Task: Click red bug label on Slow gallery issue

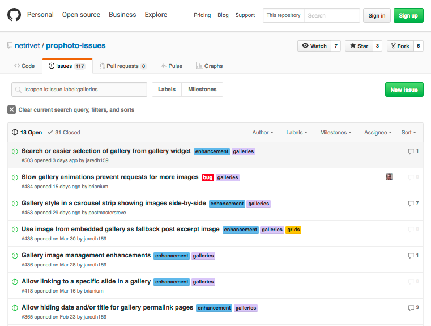Action: click(x=208, y=177)
